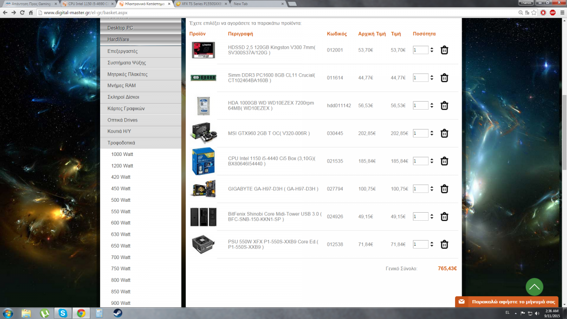
Task: Remove the BitFenix Shinobi case
Action: point(444,216)
